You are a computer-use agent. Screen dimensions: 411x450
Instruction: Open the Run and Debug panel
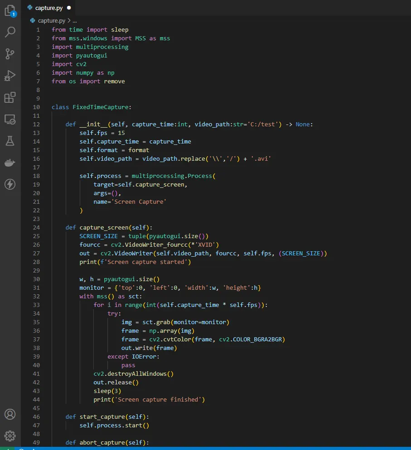(10, 76)
